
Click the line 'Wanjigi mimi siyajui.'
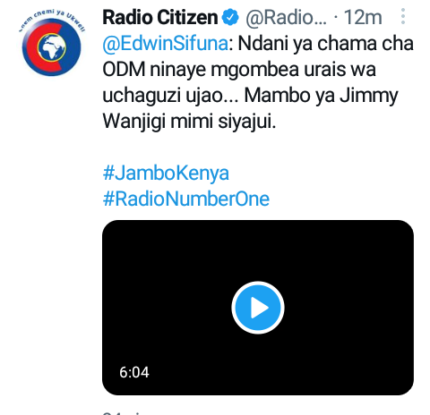[189, 122]
